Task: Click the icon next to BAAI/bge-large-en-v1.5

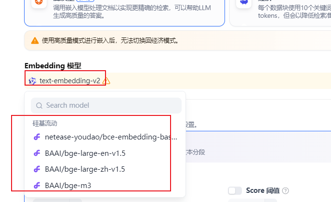Action: pos(37,153)
